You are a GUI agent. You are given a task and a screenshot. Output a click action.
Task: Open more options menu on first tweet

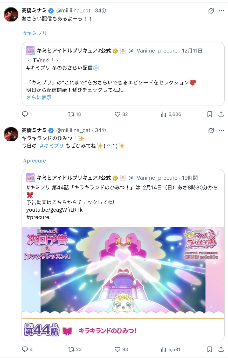point(221,11)
